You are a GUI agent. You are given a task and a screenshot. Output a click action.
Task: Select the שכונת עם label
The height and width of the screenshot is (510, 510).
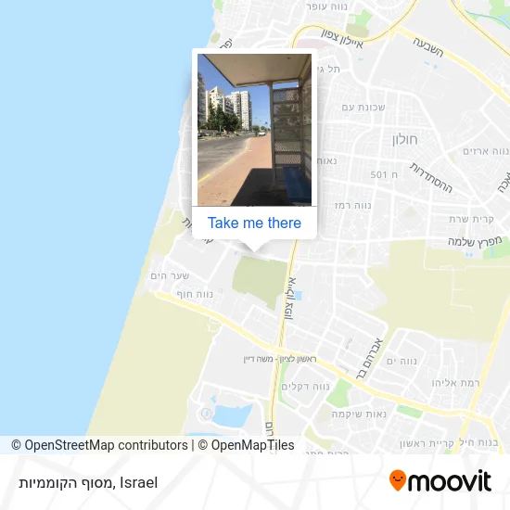pyautogui.click(x=363, y=108)
